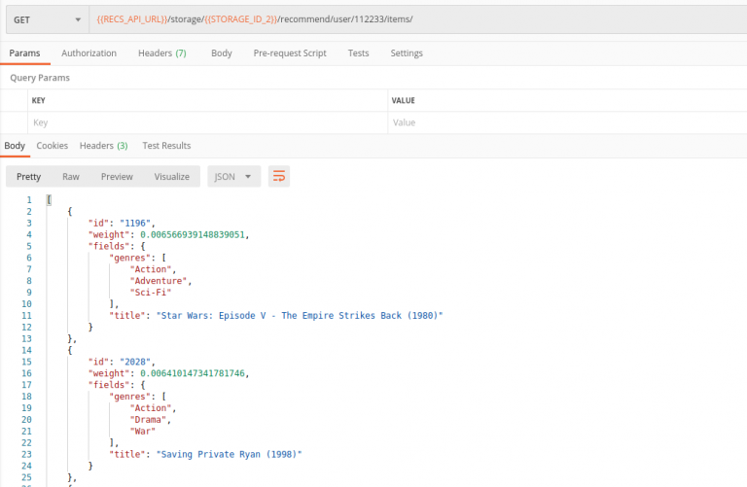Select the Pretty view button
This screenshot has height=487, width=747.
[x=28, y=177]
